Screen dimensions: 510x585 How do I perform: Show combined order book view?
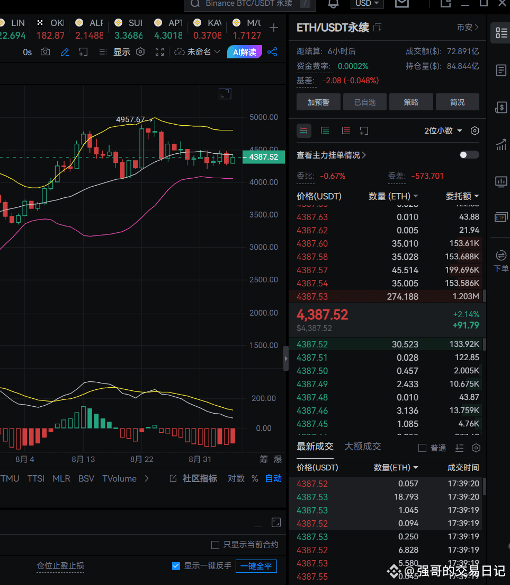(x=304, y=130)
